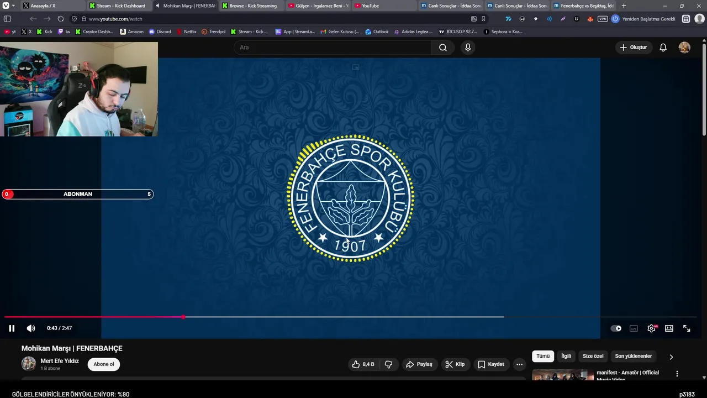Switch to Gülşen - Irgalamaz Beni tab
Viewport: 707px width, 398px height.
click(319, 6)
